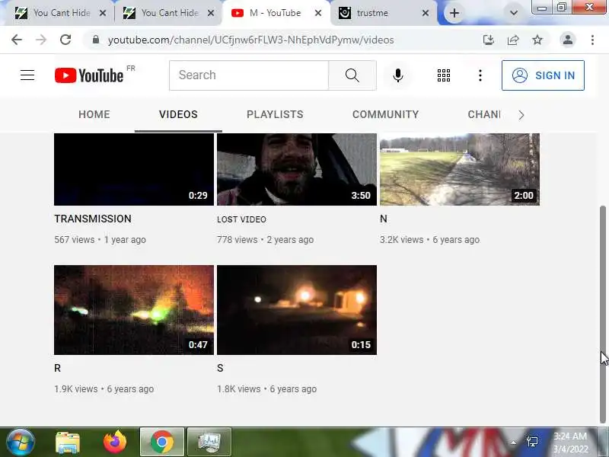The width and height of the screenshot is (609, 457).
Task: Open the COMMUNITY tab
Action: pos(385,114)
